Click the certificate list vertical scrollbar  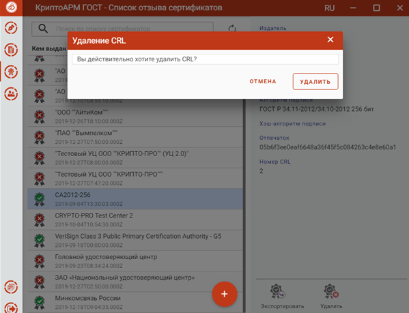[244, 206]
